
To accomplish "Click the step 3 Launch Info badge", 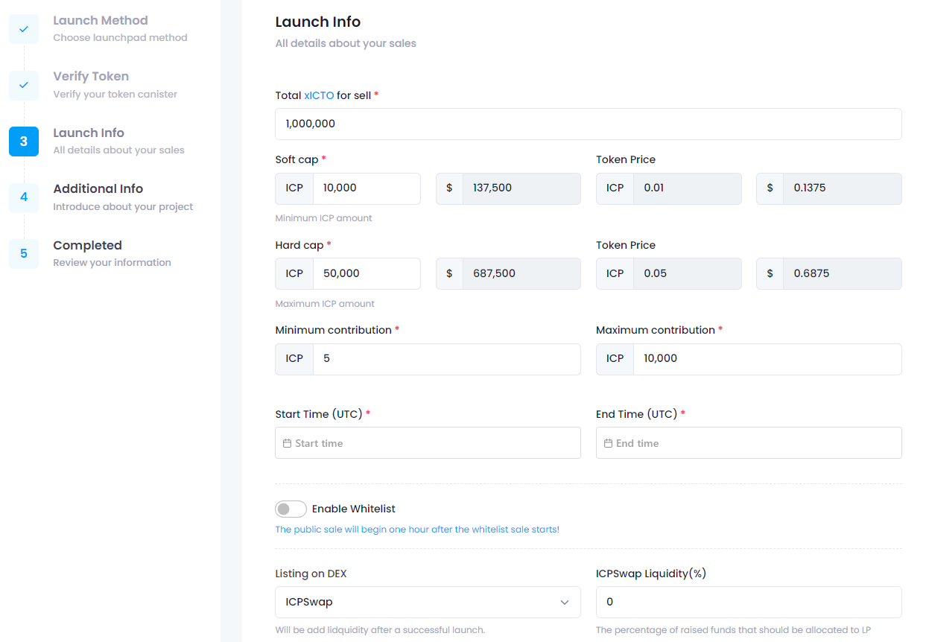I will pos(24,142).
